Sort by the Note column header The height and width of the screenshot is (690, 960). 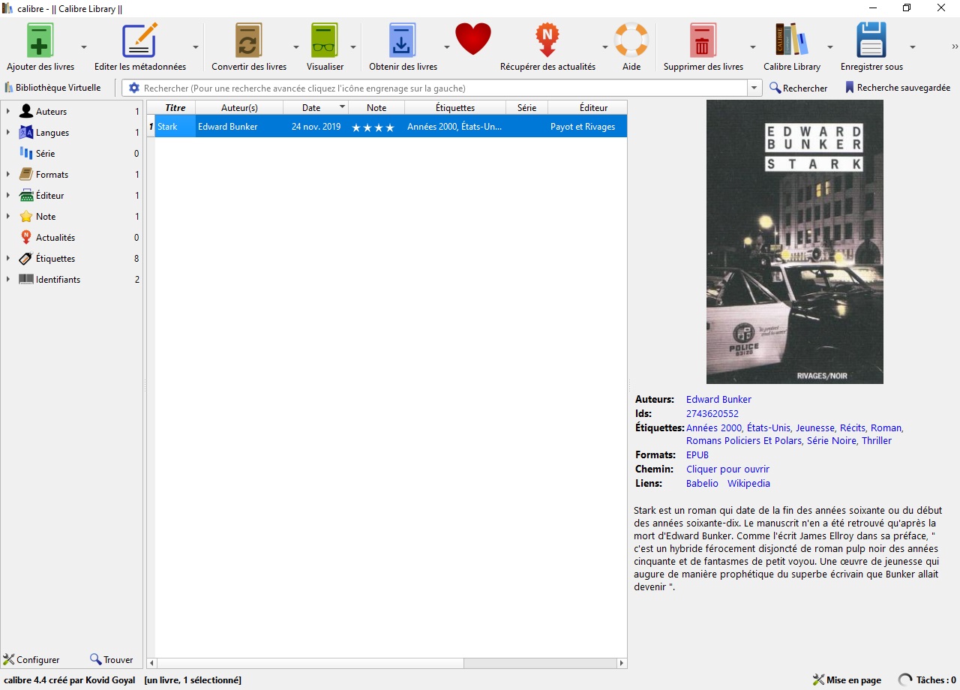376,108
